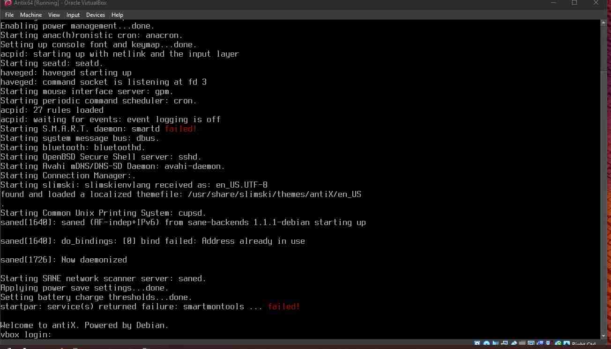
Task: Maximize the VirtualBox window
Action: (574, 3)
